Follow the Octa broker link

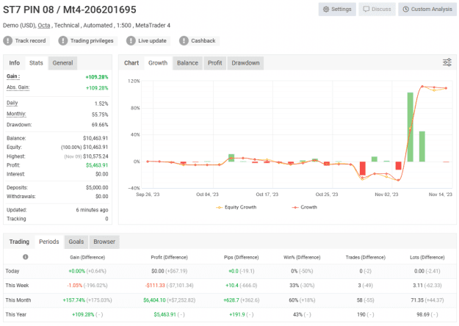(x=44, y=26)
